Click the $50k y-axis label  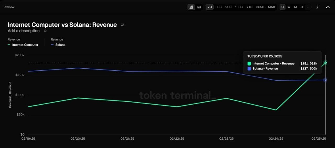coord(20,115)
